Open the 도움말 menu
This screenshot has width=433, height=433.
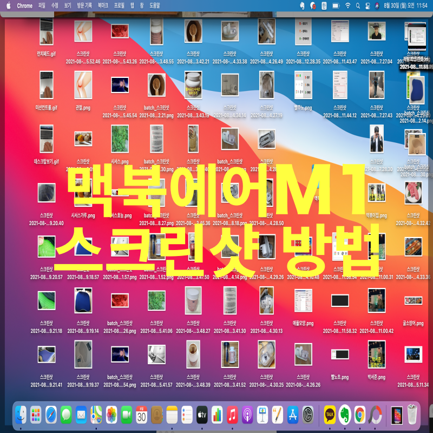point(155,5)
